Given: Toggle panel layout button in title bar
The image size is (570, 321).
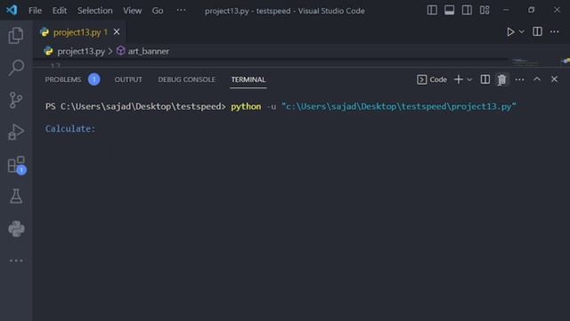Looking at the screenshot, I should (x=449, y=10).
